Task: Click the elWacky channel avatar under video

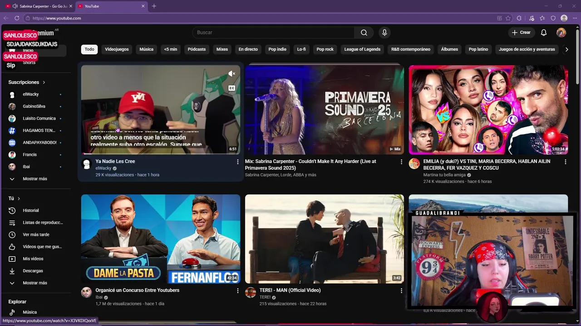Action: (86, 164)
